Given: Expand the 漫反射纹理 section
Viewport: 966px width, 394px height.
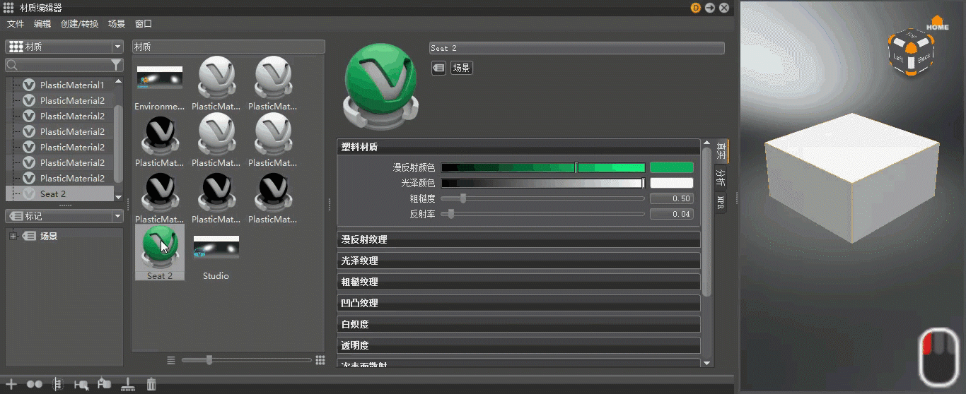Looking at the screenshot, I should (x=518, y=239).
